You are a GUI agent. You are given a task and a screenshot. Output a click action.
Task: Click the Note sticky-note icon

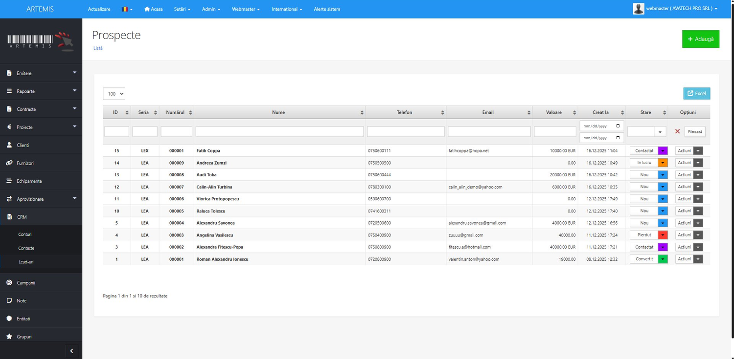[9, 301]
